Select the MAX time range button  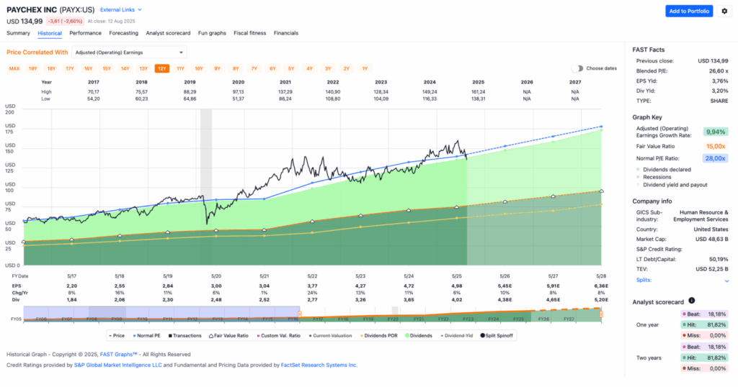[14, 68]
